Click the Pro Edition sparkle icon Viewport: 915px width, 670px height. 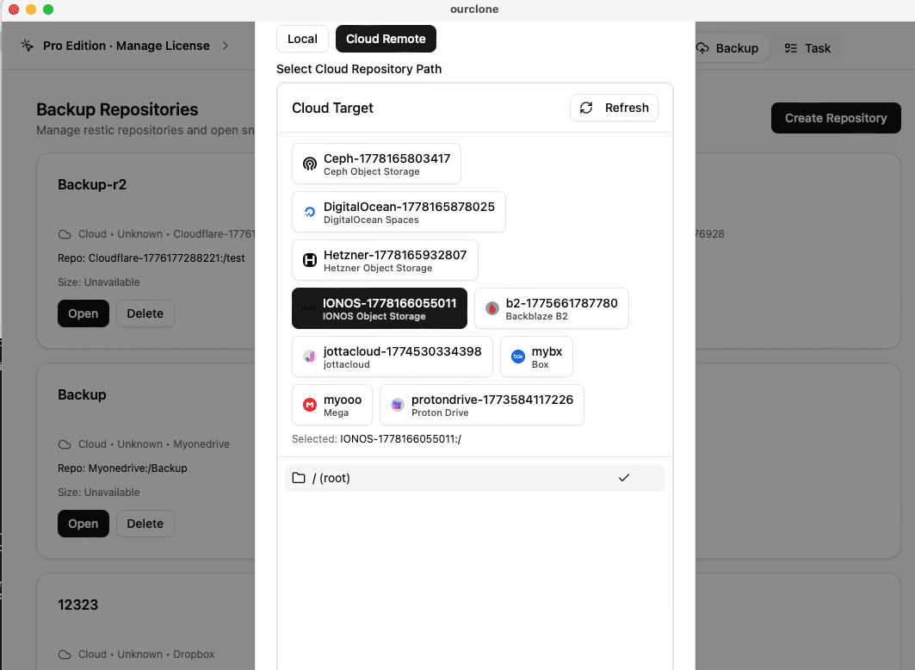pyautogui.click(x=28, y=46)
